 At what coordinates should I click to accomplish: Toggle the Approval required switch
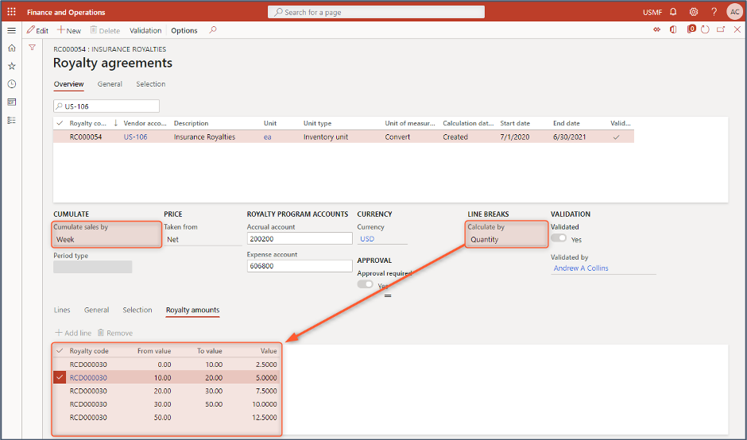click(366, 284)
